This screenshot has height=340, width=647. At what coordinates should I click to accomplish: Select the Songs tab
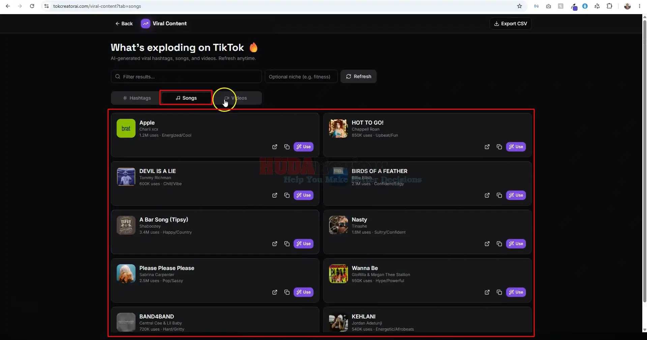[x=186, y=98]
